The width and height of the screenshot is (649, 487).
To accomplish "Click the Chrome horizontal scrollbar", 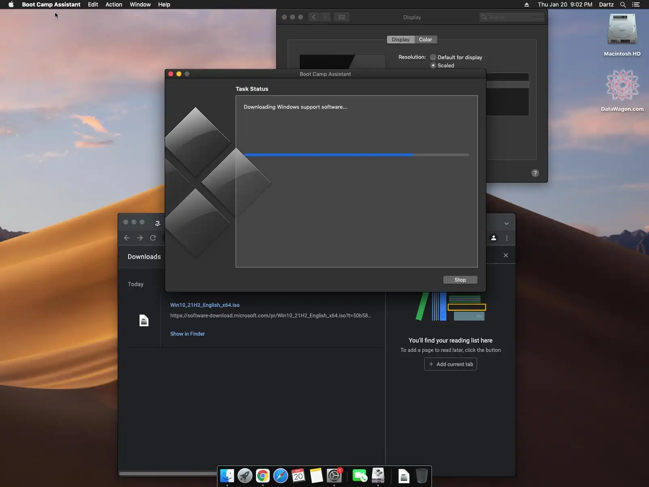I will coord(168,474).
